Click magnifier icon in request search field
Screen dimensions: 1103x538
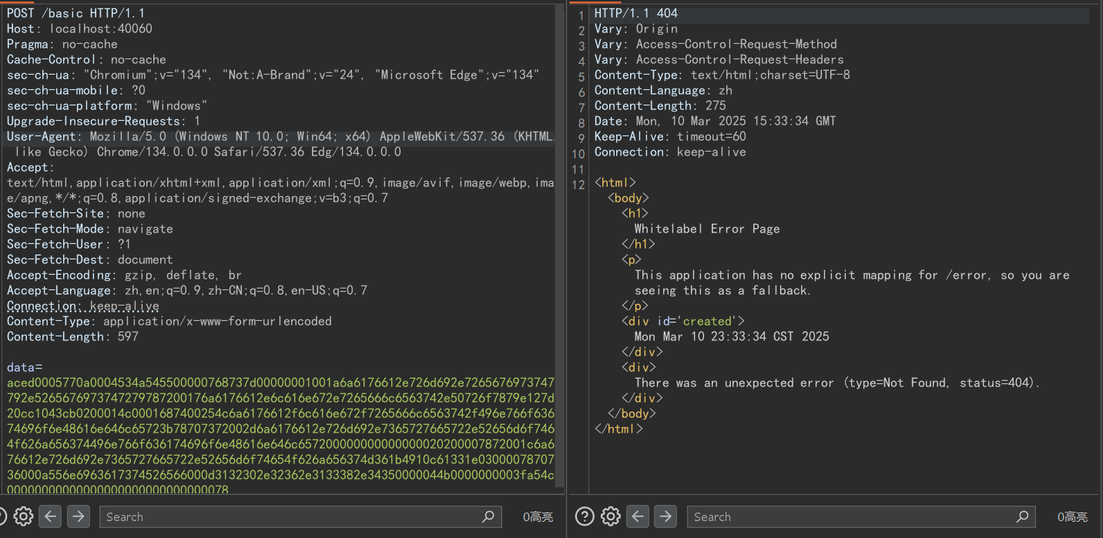pyautogui.click(x=488, y=516)
